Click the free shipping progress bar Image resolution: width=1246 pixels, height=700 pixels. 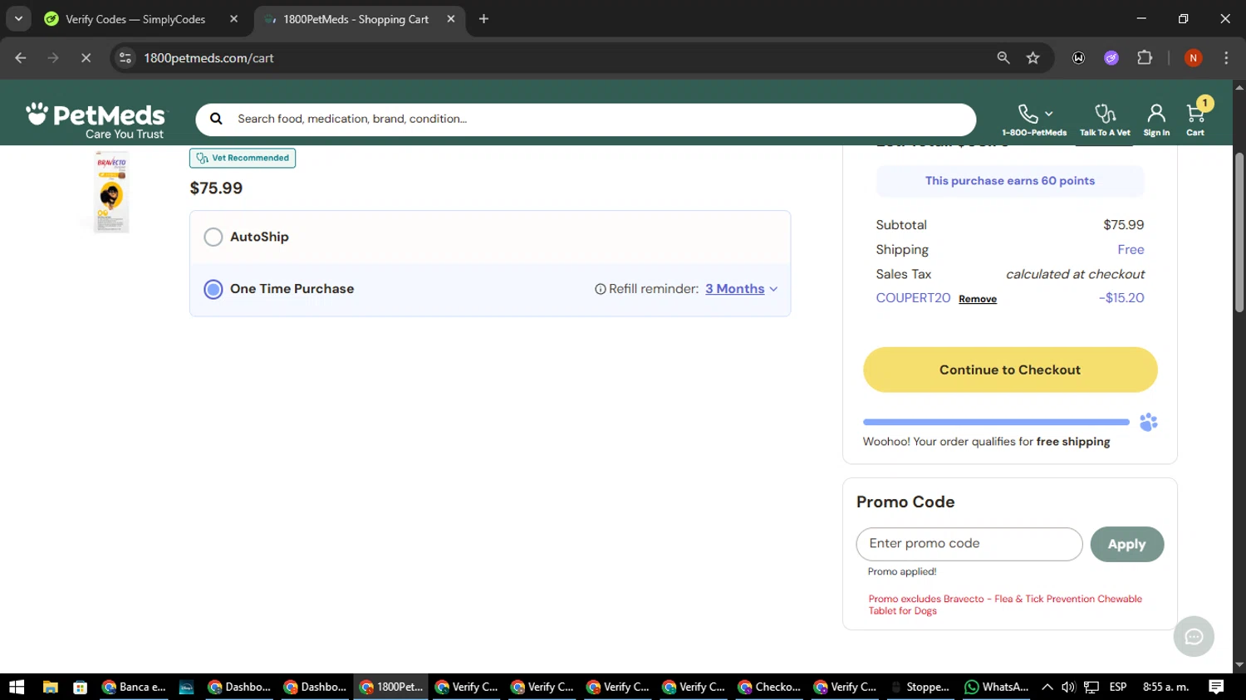(996, 423)
